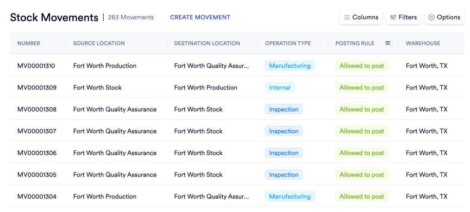Click Fort Worth Quality Assurance source, row MV00001307
470x212 pixels.
point(115,131)
